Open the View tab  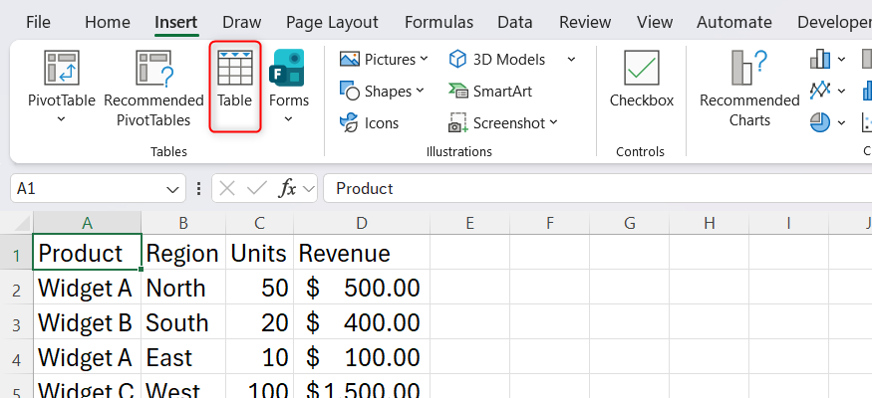655,22
